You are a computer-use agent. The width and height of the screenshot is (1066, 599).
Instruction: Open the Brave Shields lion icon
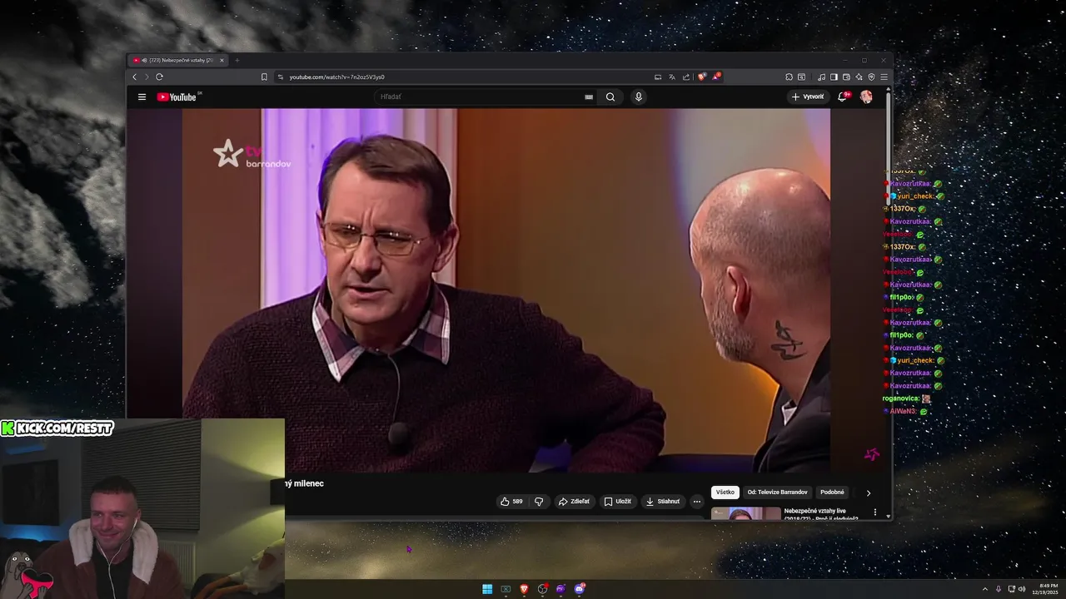tap(702, 77)
